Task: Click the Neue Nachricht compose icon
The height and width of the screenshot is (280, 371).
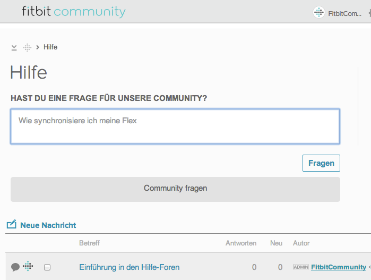Action: coord(12,224)
